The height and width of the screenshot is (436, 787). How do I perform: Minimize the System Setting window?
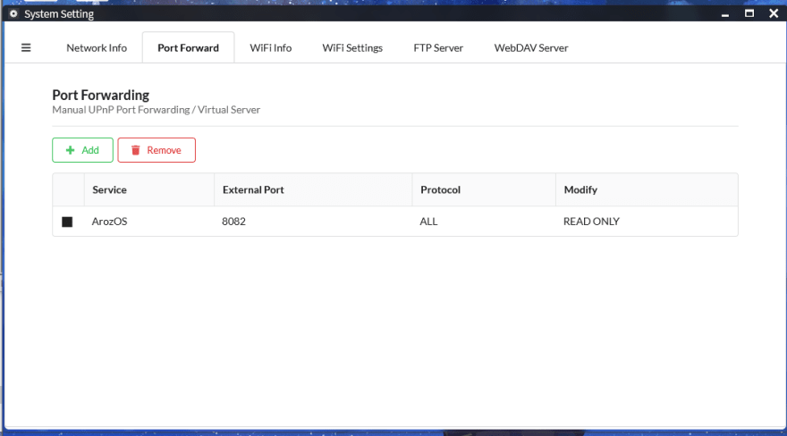725,13
